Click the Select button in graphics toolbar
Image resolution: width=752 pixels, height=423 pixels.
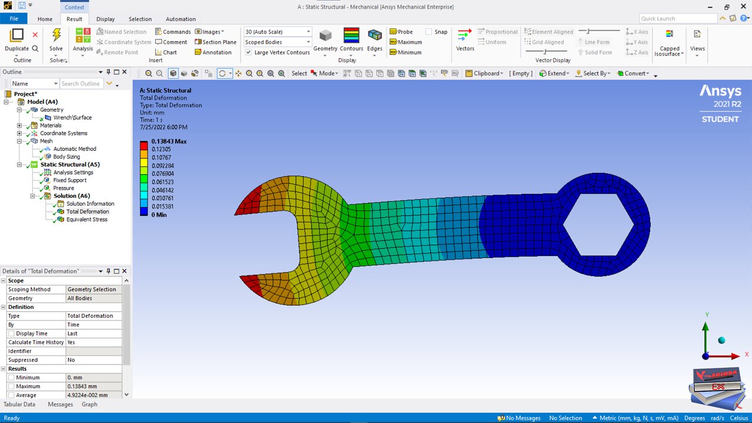coord(299,73)
